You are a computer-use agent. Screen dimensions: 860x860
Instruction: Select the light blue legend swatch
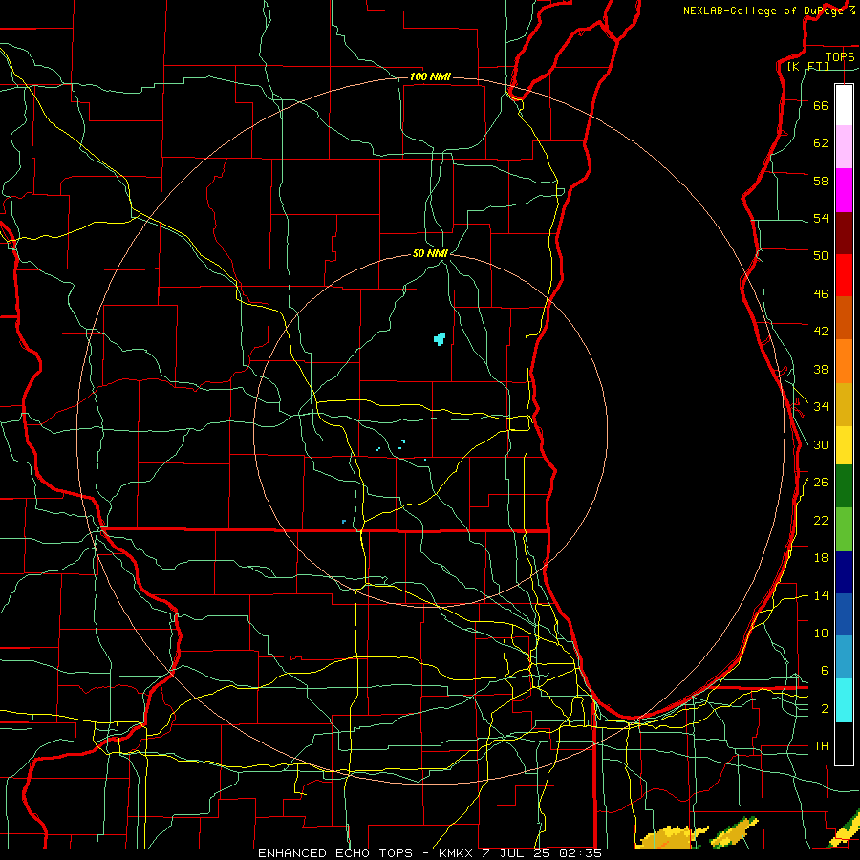tap(844, 657)
